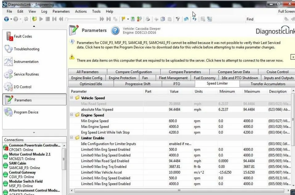Click the absolute Max Vspeed value 94.4484

(174, 109)
